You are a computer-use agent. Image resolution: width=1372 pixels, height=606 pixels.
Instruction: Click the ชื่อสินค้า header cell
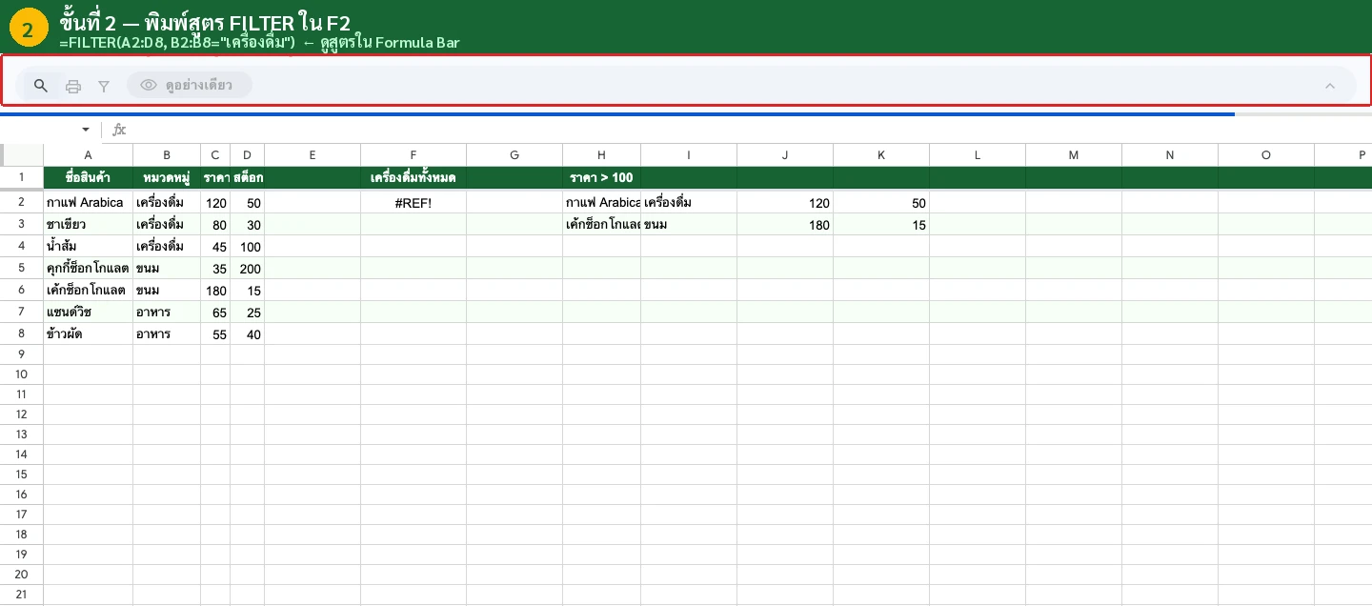[88, 178]
